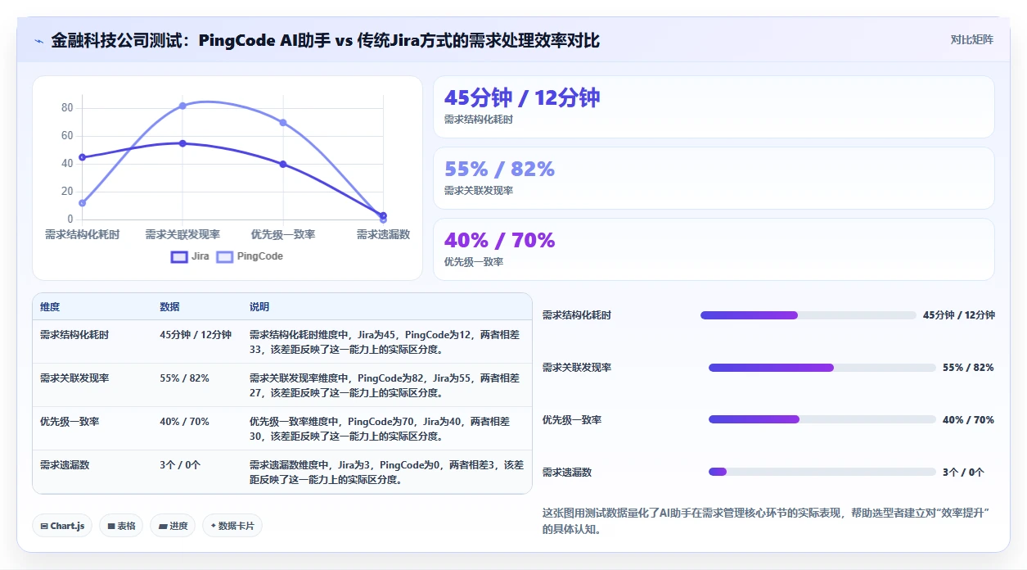The image size is (1027, 570).
Task: Click the 对比矩阵 label in the header
Action: 972,40
